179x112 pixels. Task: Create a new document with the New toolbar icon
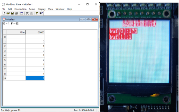click(4, 13)
